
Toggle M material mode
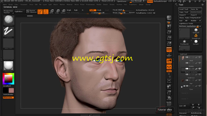[x=83, y=10]
